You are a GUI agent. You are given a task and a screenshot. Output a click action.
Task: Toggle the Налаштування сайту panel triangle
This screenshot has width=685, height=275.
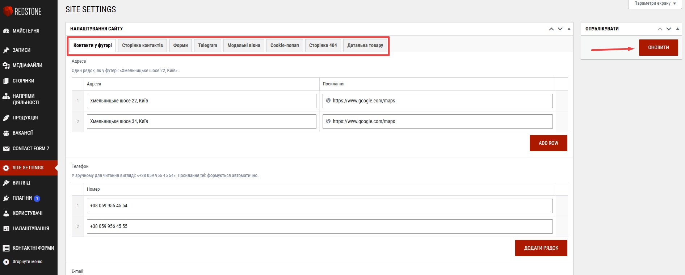click(x=569, y=29)
